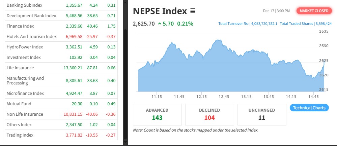Click the Declined stocks count box
The height and width of the screenshot is (146, 337).
coord(209,114)
